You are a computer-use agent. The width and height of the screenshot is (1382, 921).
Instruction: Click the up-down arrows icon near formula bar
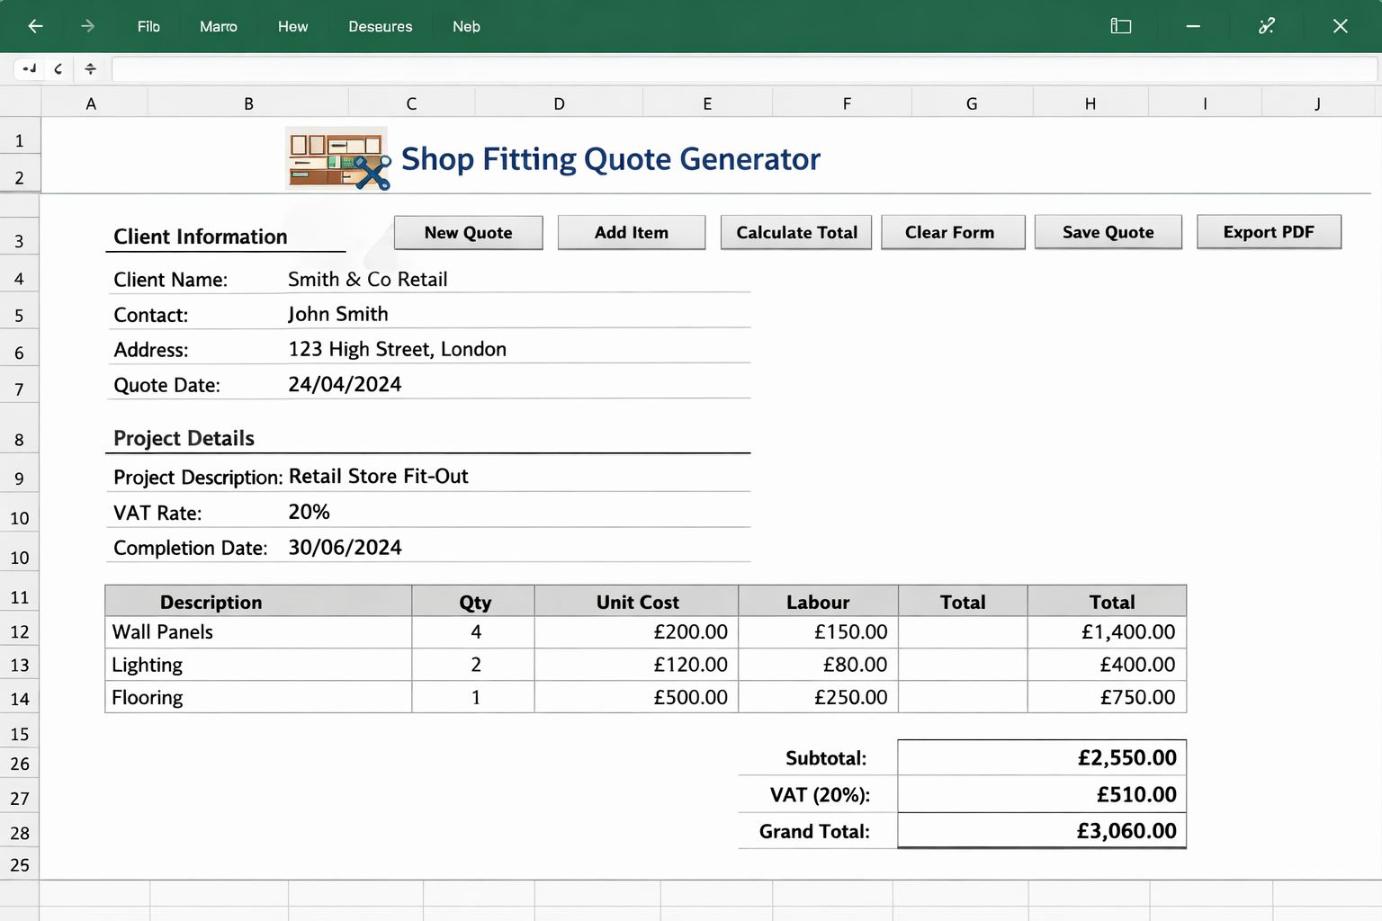[90, 68]
